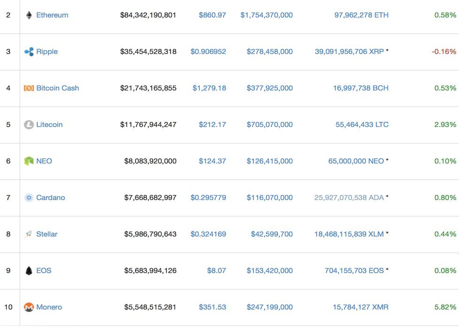Select EOS market cap $5,683,994,126
469x328 pixels.
pos(150,271)
